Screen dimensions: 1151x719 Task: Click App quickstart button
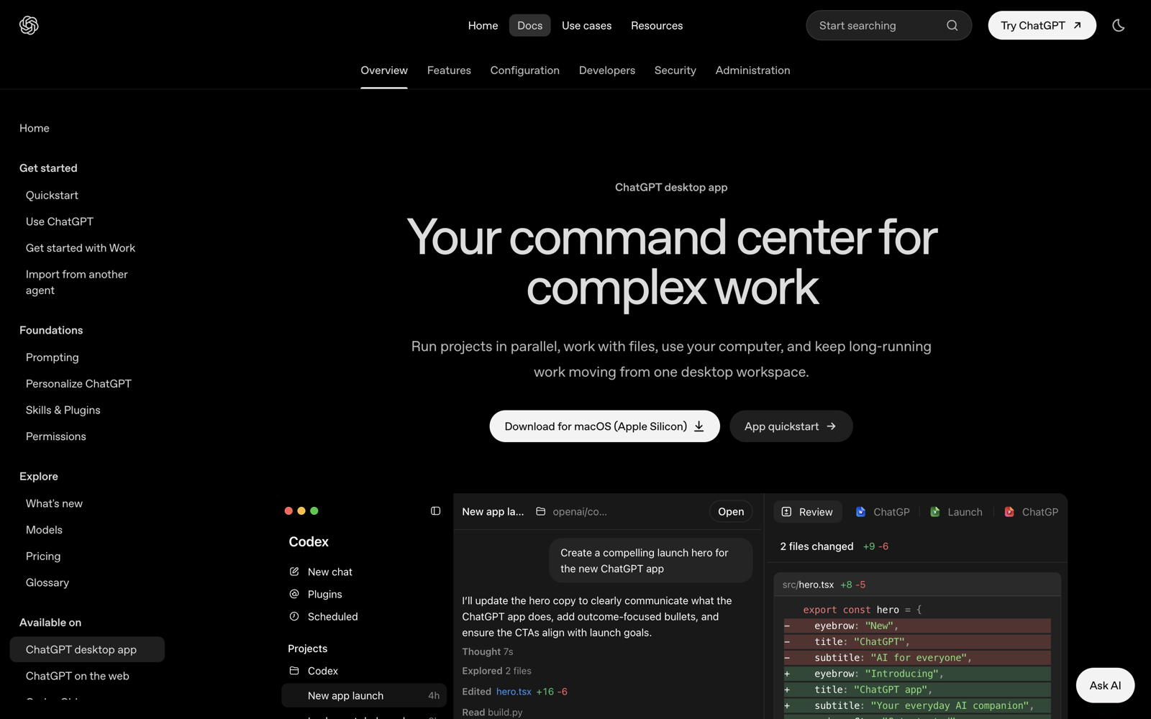[791, 426]
